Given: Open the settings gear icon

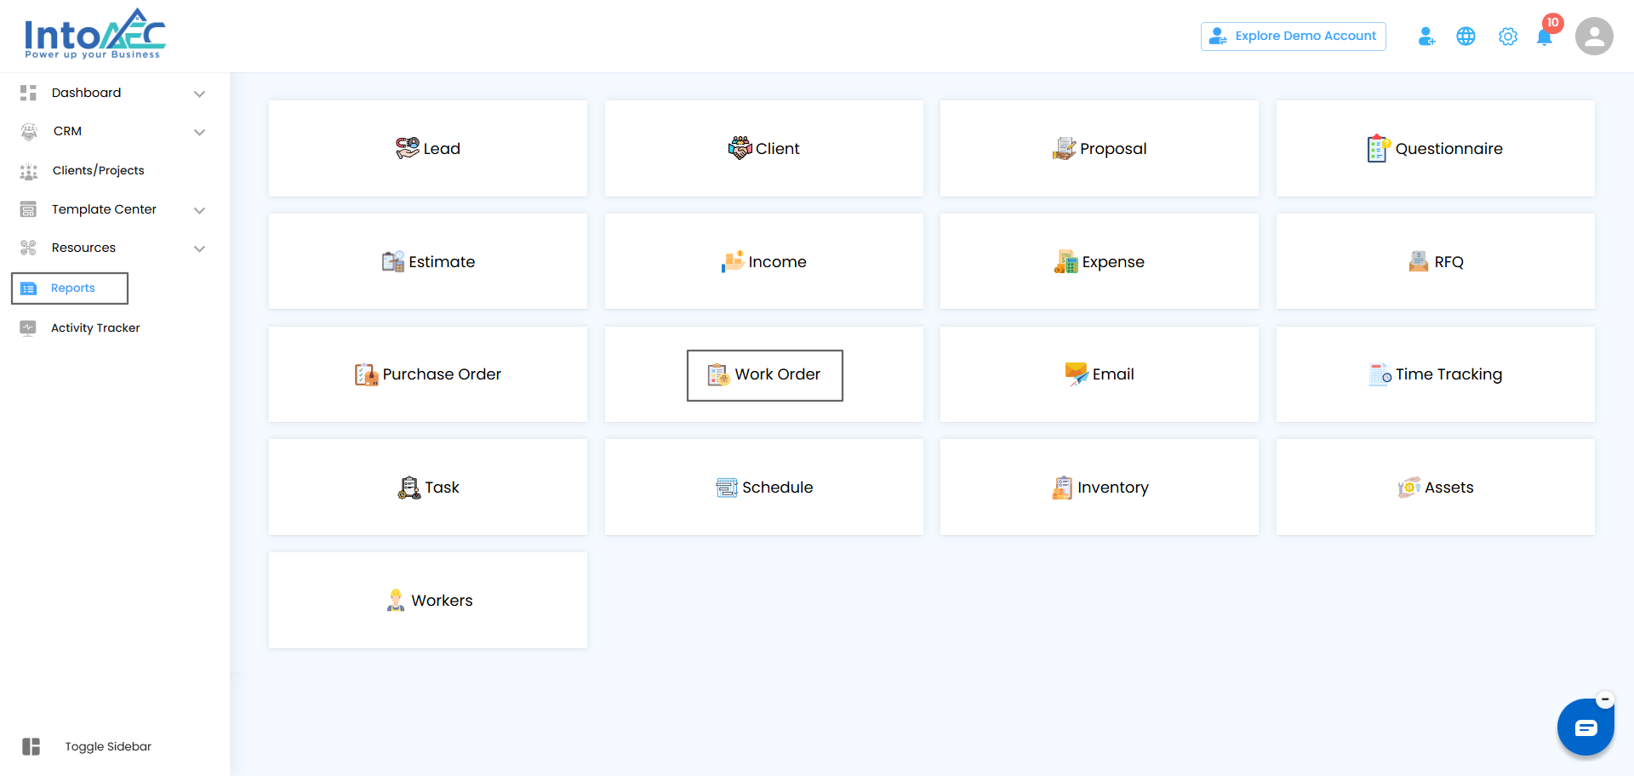Looking at the screenshot, I should [x=1507, y=37].
